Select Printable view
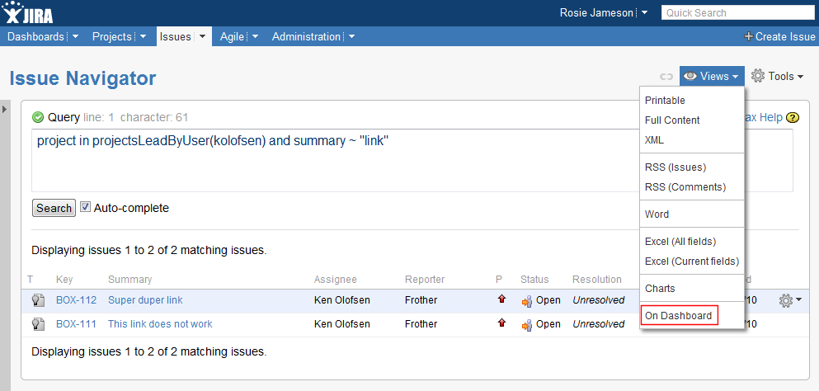 coord(665,101)
